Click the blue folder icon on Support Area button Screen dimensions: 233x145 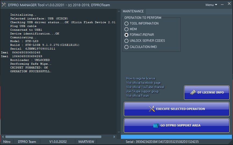click(156, 126)
